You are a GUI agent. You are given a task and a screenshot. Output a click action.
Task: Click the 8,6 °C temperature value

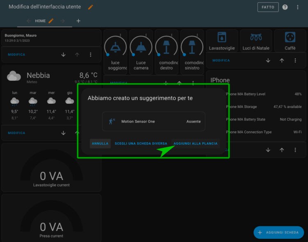tap(88, 75)
